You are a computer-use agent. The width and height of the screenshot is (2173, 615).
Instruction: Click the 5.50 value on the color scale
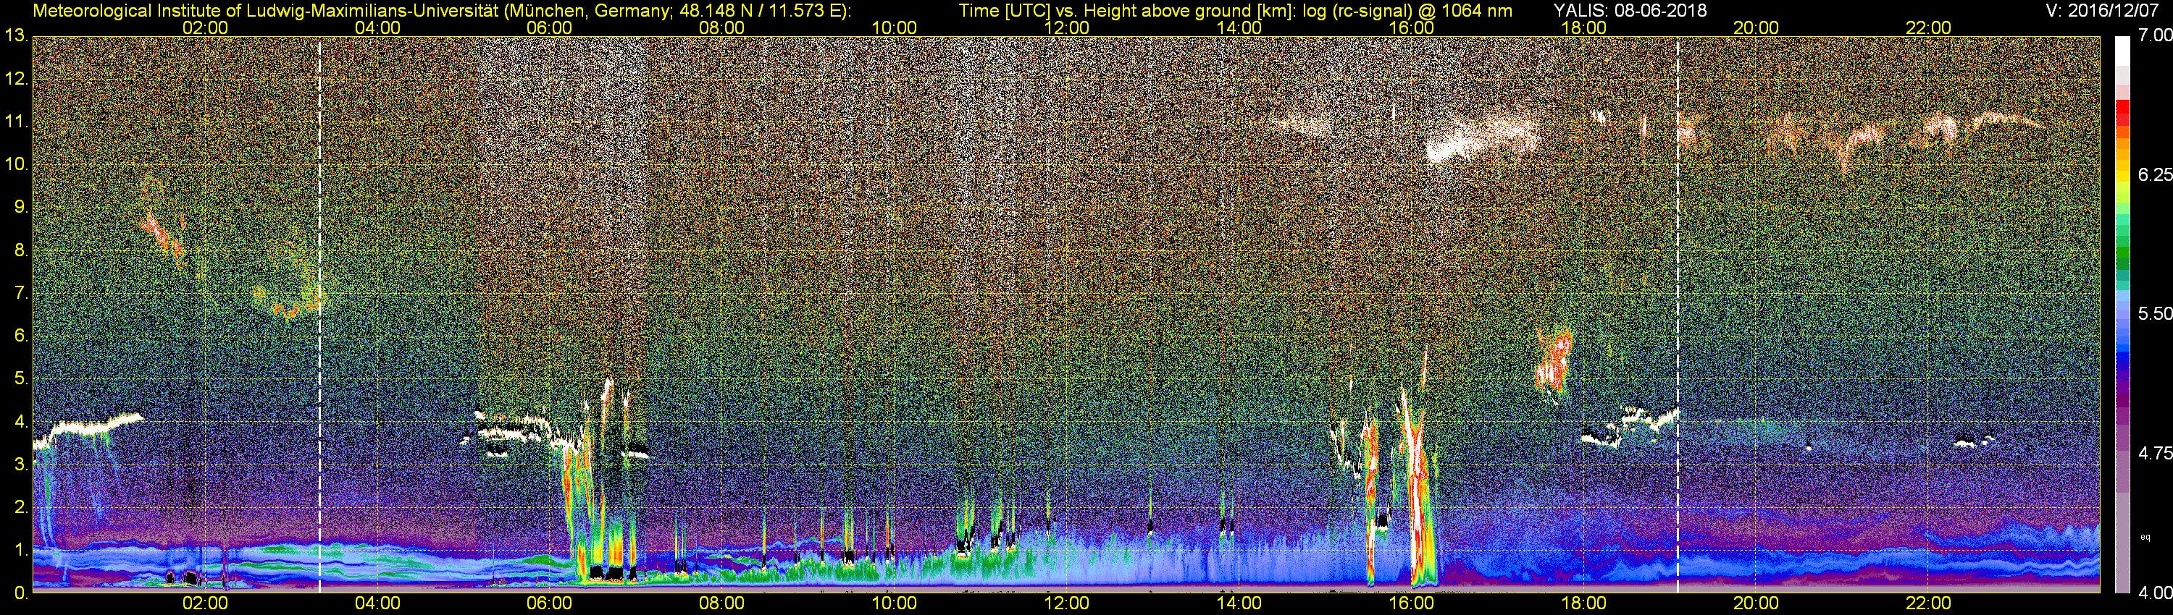pos(2154,313)
